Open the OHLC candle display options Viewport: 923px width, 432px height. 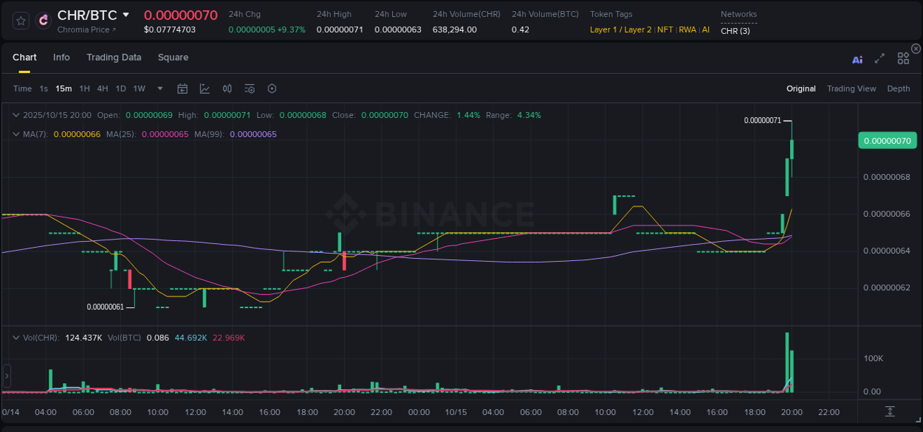coord(227,88)
